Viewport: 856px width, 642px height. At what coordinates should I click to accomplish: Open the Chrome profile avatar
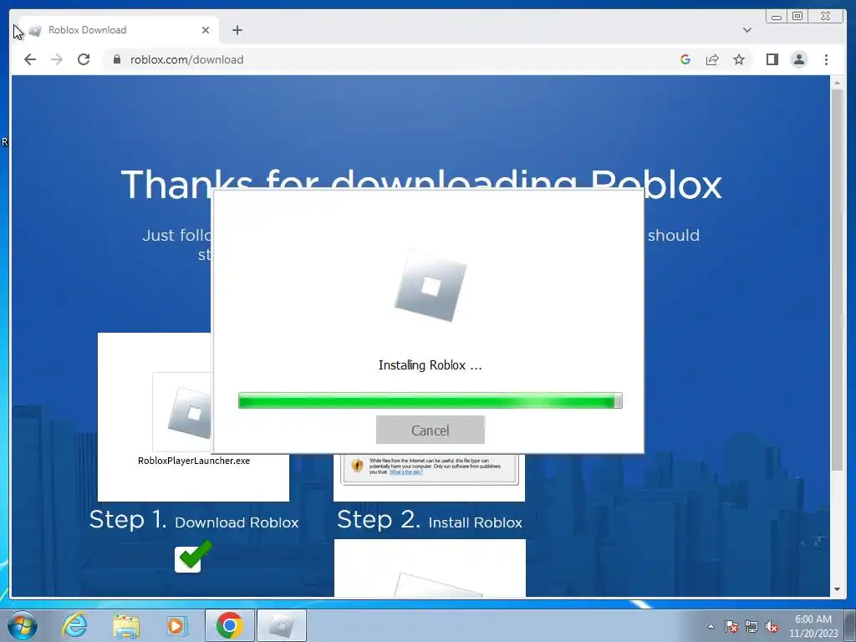798,59
